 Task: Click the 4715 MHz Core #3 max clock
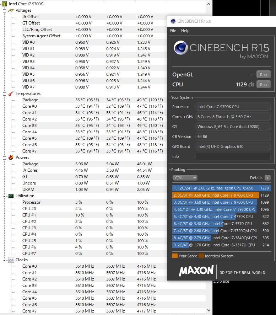click(x=146, y=285)
